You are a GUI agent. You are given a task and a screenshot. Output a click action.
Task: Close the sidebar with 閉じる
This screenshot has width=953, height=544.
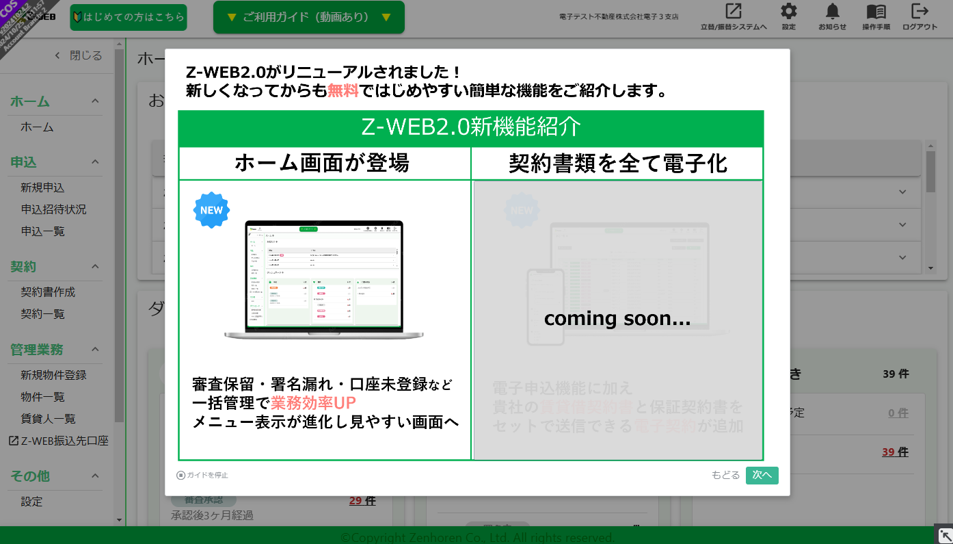78,55
